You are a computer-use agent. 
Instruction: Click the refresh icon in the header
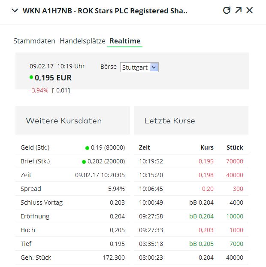coord(227,10)
